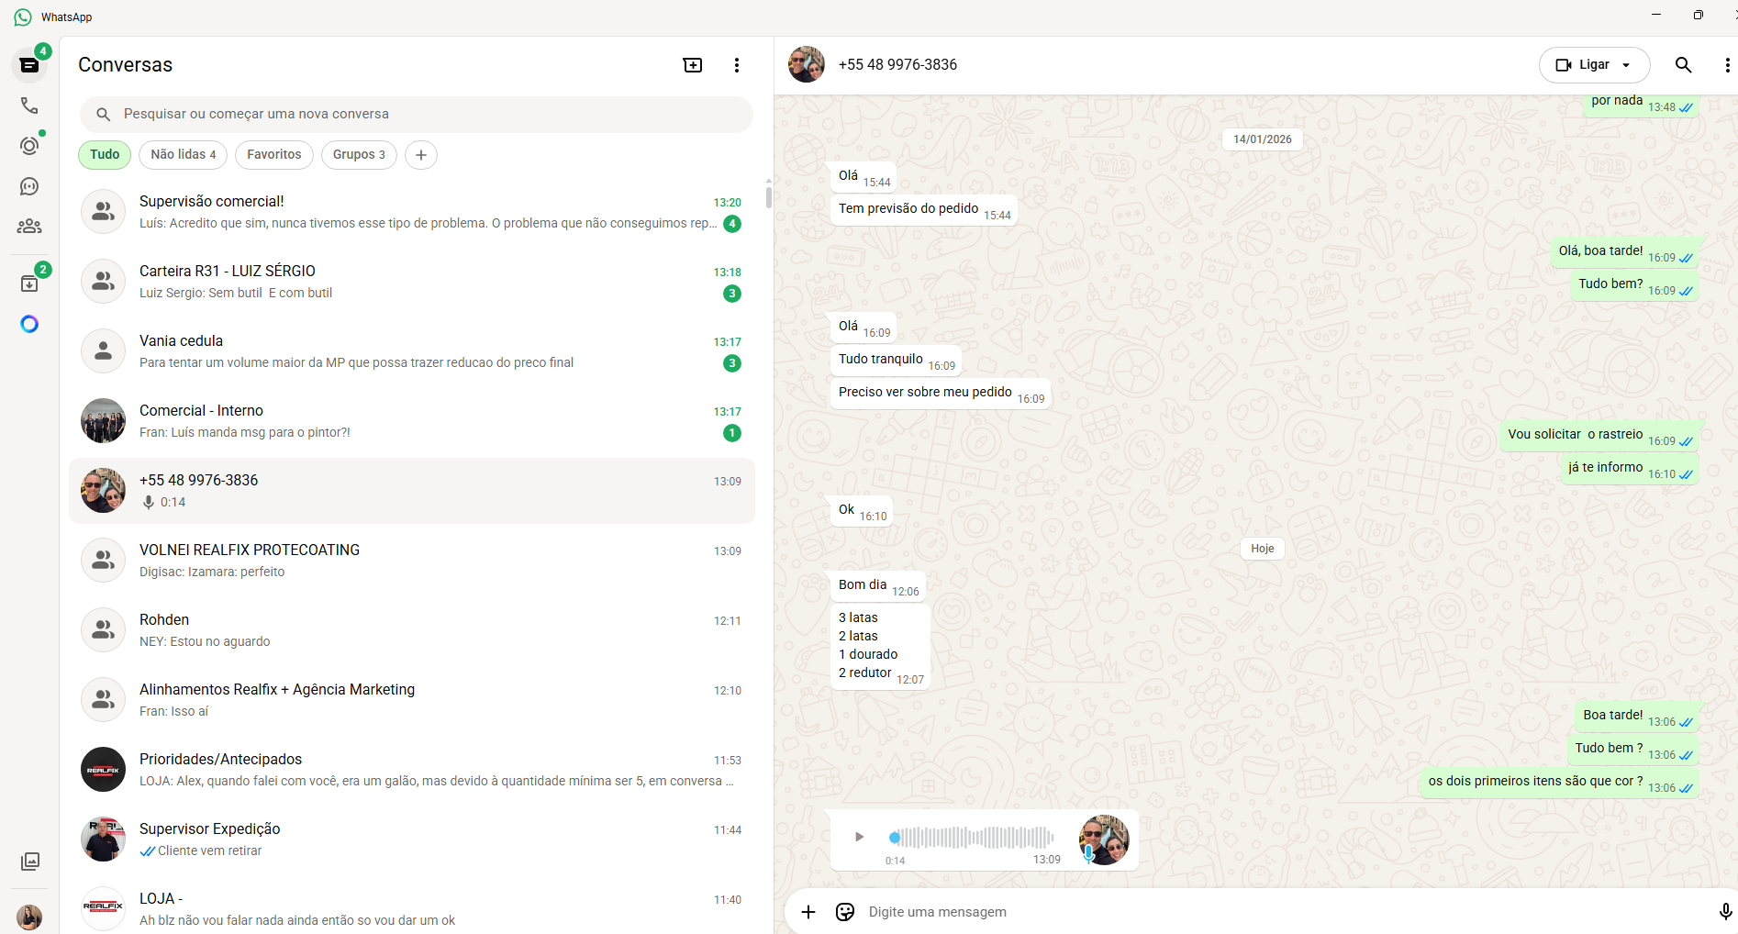Launch Meta AI circle icon
Viewport: 1738px width, 934px height.
pyautogui.click(x=29, y=324)
